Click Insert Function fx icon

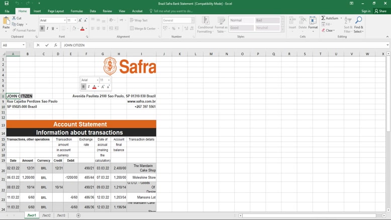[x=55, y=45]
